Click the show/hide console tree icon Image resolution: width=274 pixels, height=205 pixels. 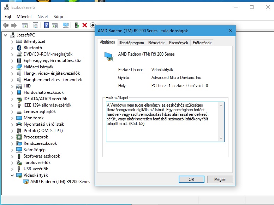click(x=25, y=25)
